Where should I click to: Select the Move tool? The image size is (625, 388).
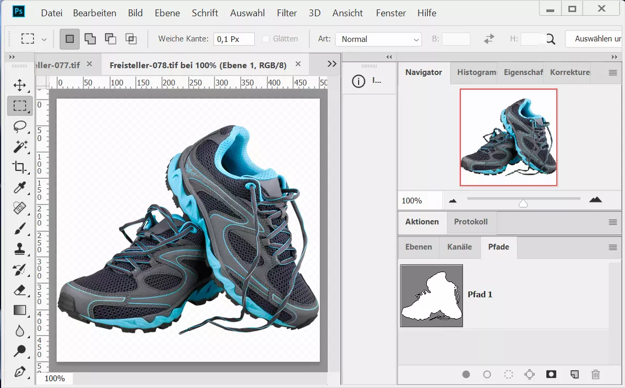pos(19,85)
